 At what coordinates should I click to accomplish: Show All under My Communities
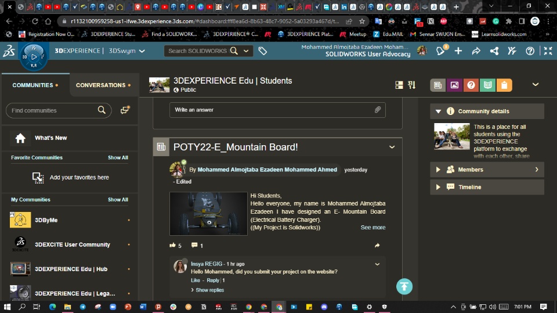(118, 200)
